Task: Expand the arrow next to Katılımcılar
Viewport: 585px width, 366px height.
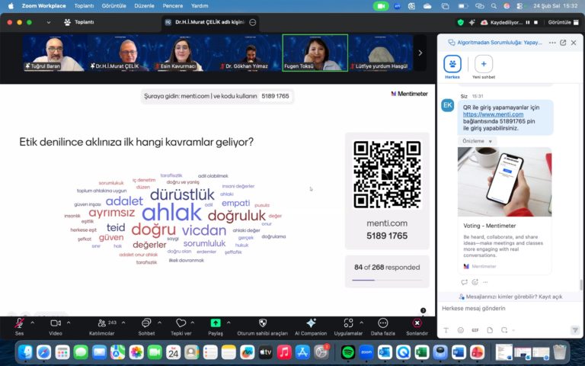Action: (x=125, y=323)
